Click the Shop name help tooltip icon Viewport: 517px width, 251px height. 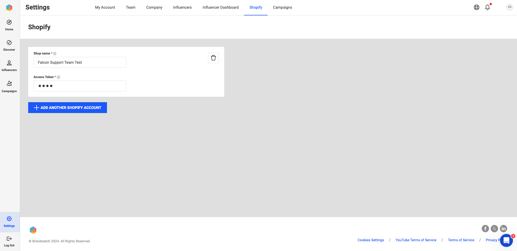(55, 54)
